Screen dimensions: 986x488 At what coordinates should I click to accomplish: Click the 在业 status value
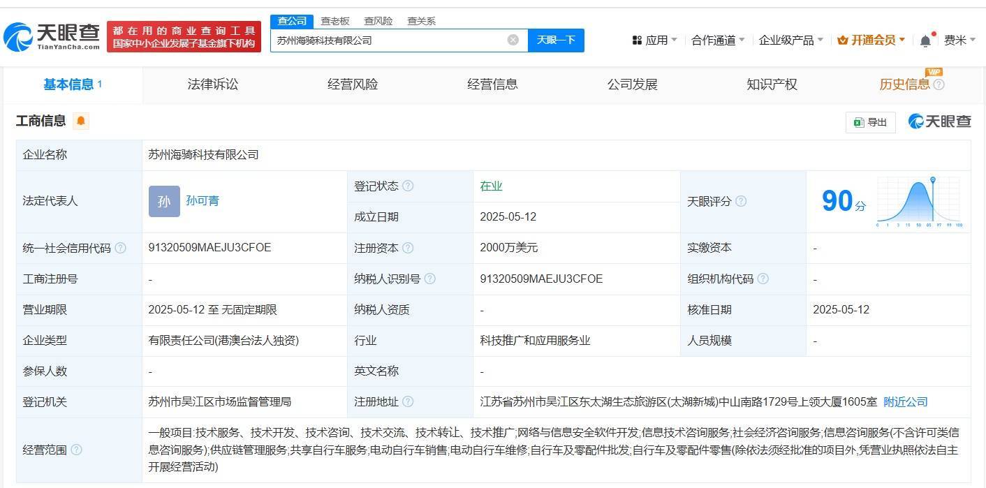click(x=491, y=186)
